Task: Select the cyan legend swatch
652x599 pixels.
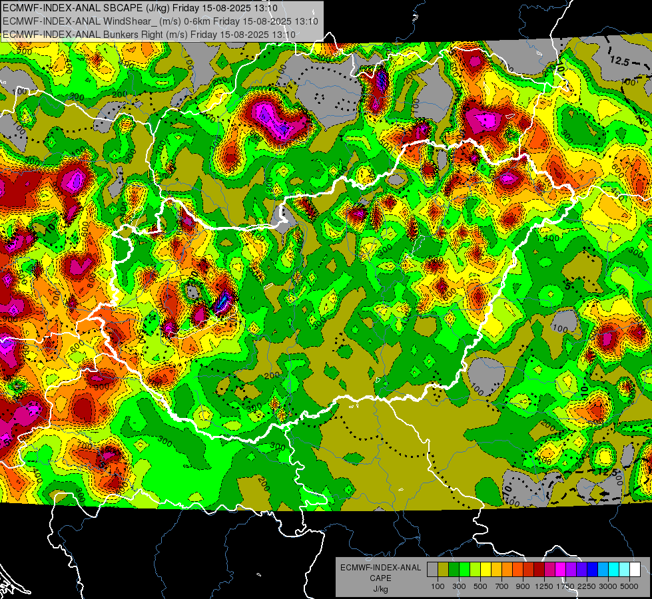Action: coord(614,570)
